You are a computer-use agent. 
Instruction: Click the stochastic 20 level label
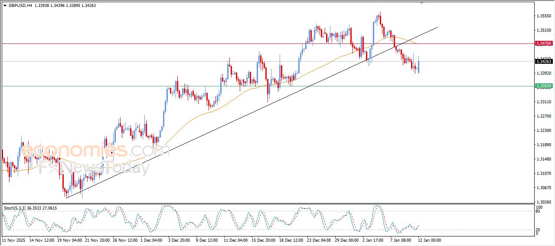[538, 229]
